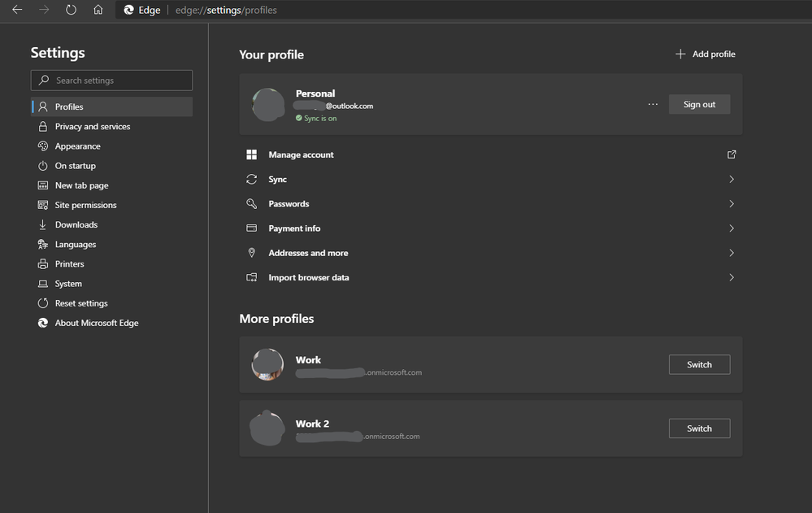Image resolution: width=812 pixels, height=513 pixels.
Task: Click the search magnifier icon
Action: pyautogui.click(x=44, y=80)
